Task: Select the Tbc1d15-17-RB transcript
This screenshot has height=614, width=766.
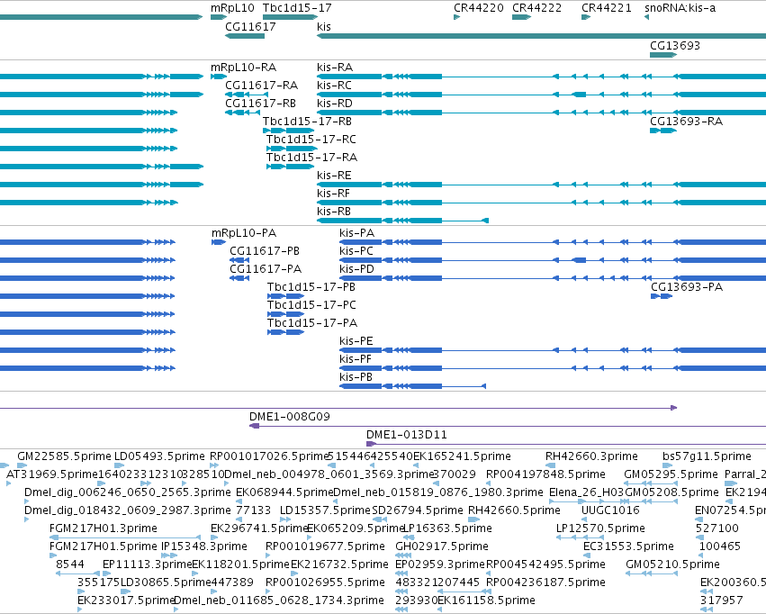Action: 288,131
